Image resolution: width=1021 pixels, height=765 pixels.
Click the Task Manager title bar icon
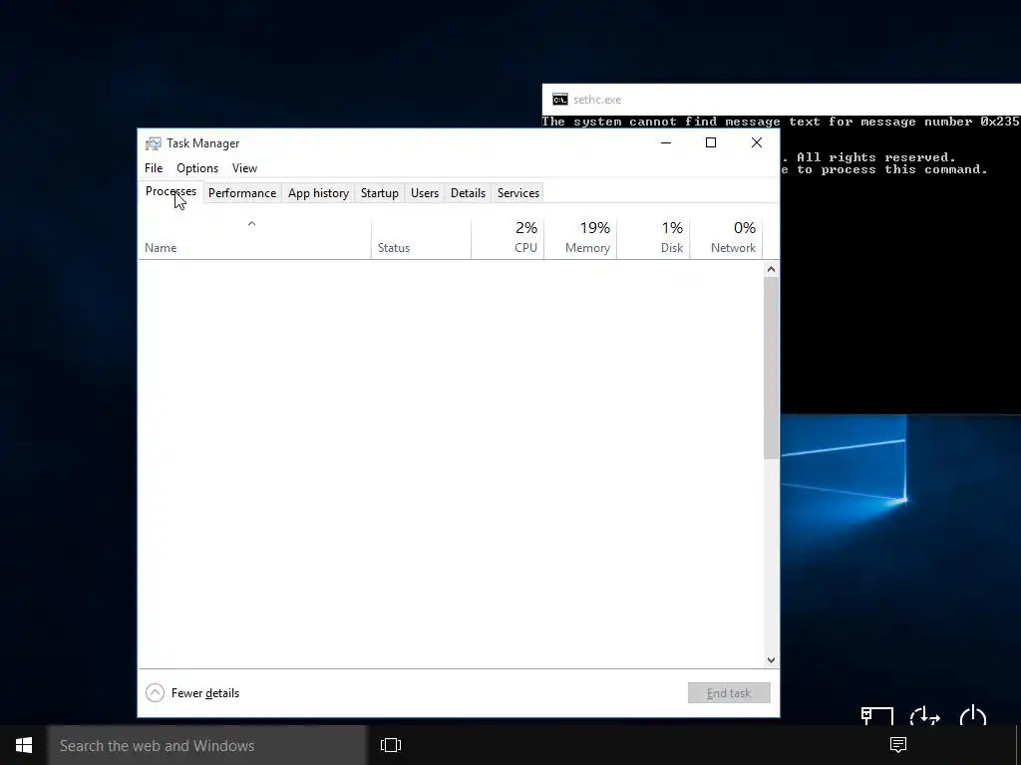[x=153, y=143]
